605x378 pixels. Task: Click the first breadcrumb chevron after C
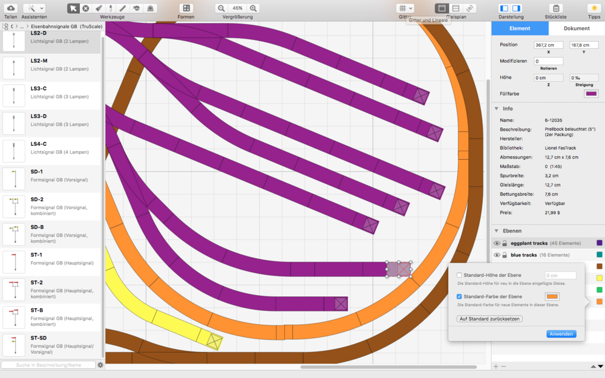click(x=16, y=26)
